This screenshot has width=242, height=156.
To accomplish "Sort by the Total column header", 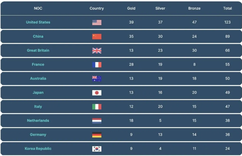I will pos(228,9).
